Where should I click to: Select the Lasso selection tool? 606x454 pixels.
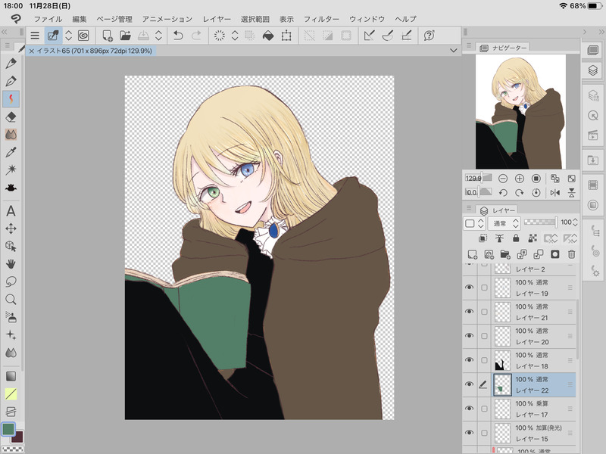click(x=11, y=281)
